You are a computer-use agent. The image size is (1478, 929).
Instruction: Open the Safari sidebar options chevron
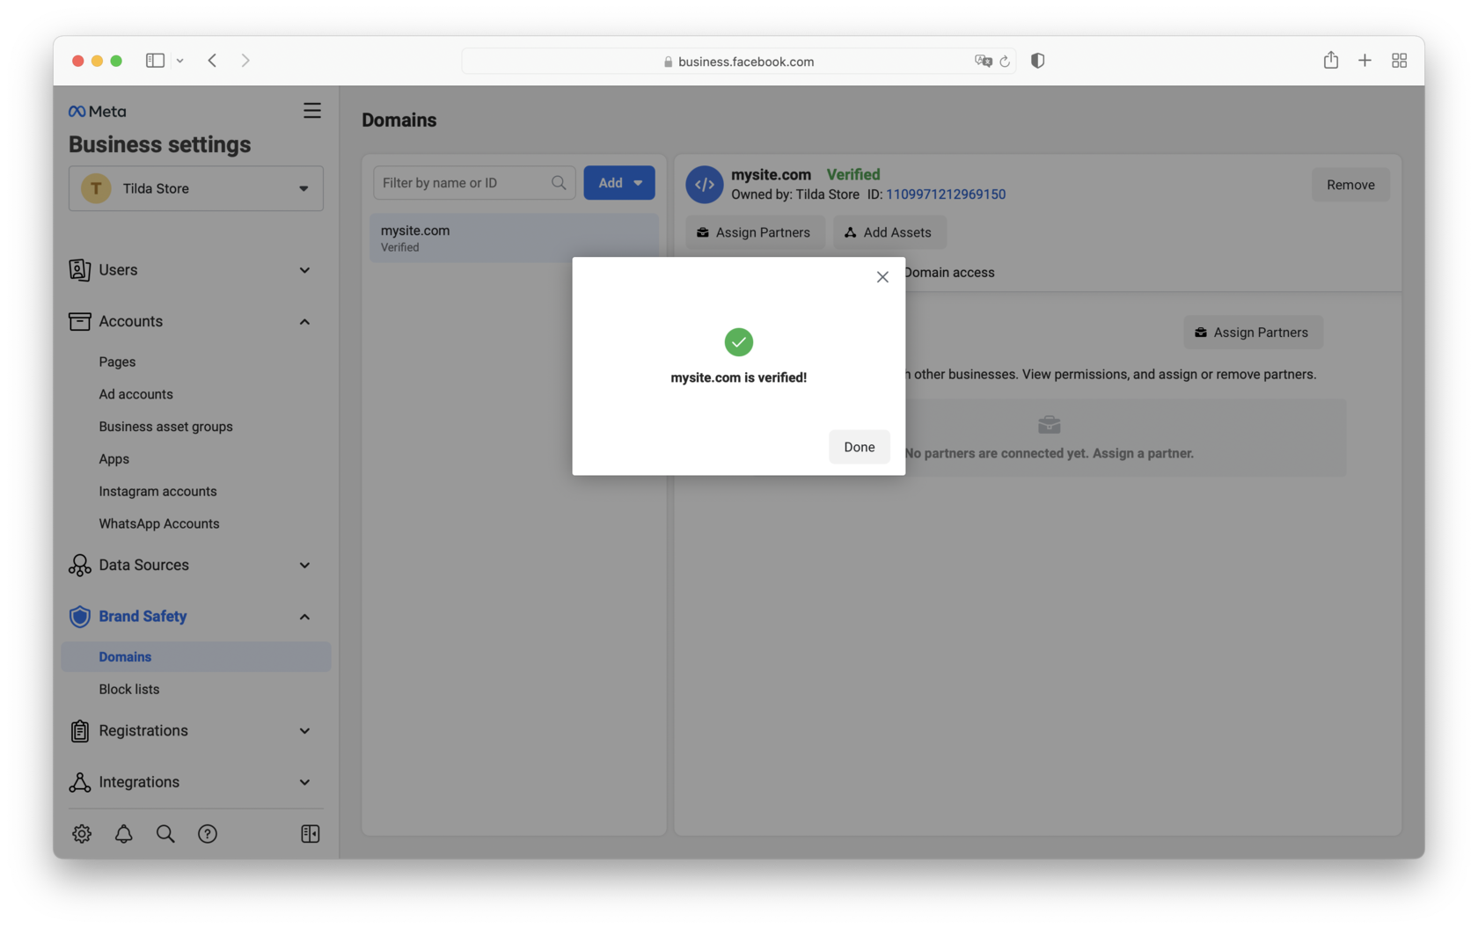click(x=179, y=61)
